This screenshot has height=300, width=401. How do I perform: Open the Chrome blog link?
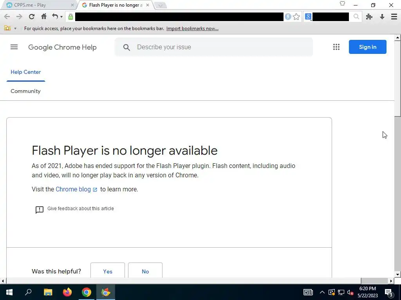(x=76, y=189)
